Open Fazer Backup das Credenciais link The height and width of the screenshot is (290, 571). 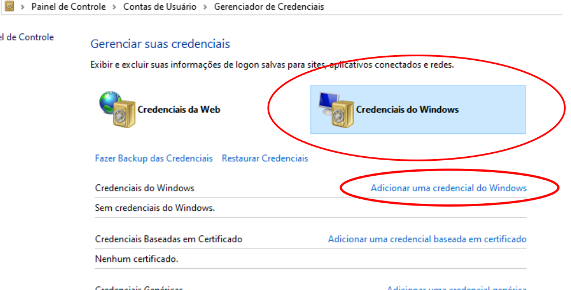tap(154, 158)
